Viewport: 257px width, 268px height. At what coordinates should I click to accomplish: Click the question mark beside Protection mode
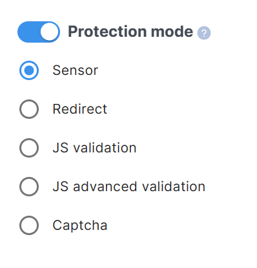[204, 33]
